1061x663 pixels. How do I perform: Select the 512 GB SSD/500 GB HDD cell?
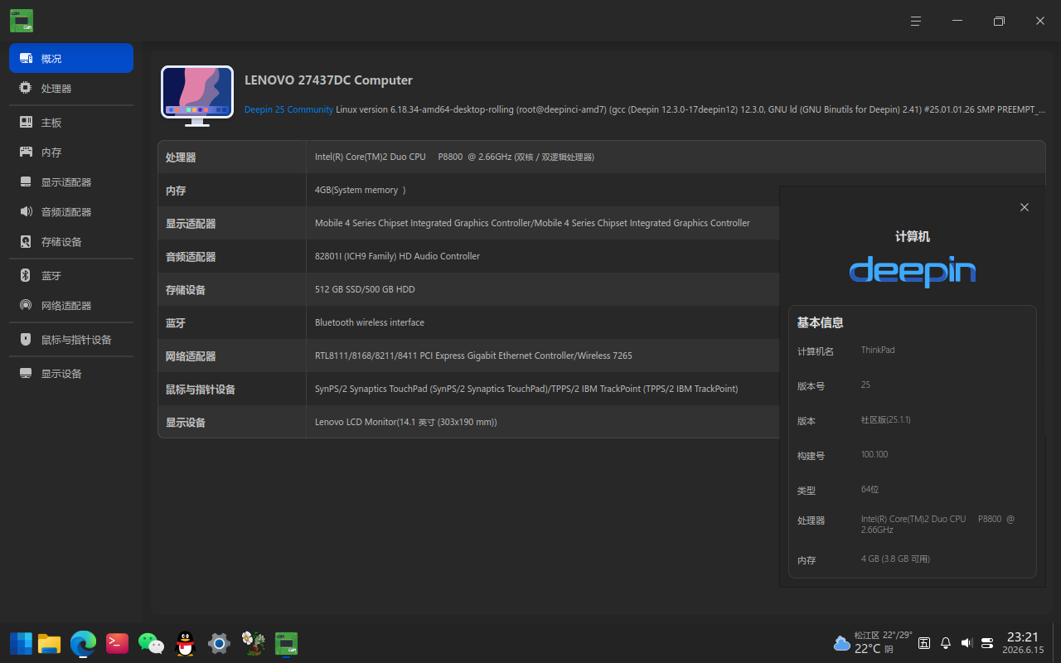[365, 289]
